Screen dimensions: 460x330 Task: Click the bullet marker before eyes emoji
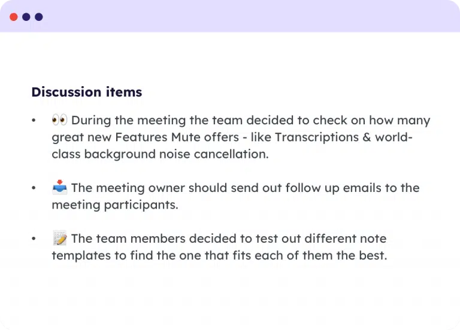point(34,120)
